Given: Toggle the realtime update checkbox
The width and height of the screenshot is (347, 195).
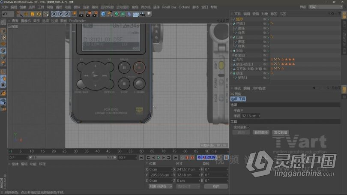Looking at the screenshot, I should tap(248, 127).
